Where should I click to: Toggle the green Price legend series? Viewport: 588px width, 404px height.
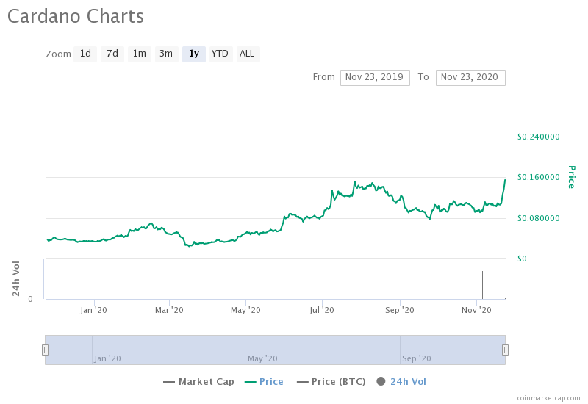click(x=263, y=382)
